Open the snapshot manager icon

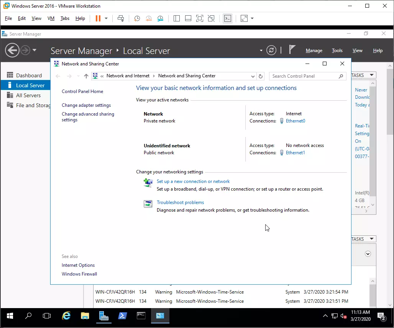coord(160,18)
